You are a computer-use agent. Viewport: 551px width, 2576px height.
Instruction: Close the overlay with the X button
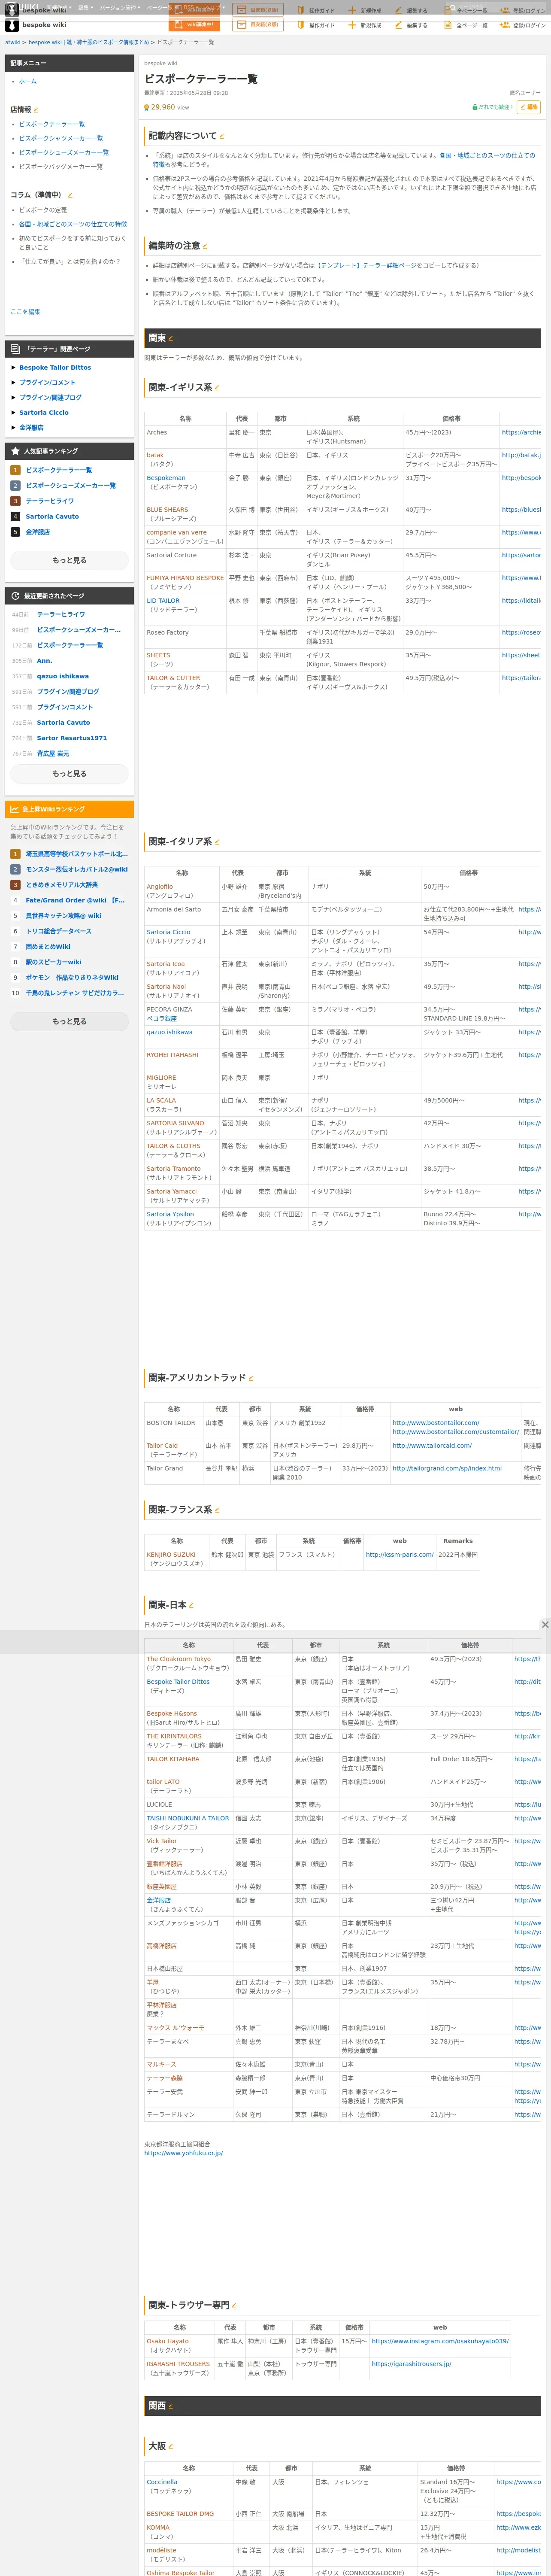pos(545,1624)
